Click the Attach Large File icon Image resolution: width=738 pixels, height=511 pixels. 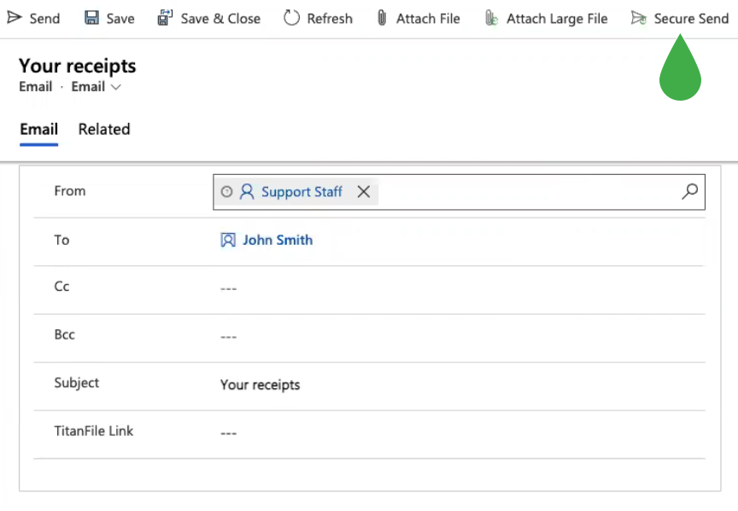coord(491,18)
